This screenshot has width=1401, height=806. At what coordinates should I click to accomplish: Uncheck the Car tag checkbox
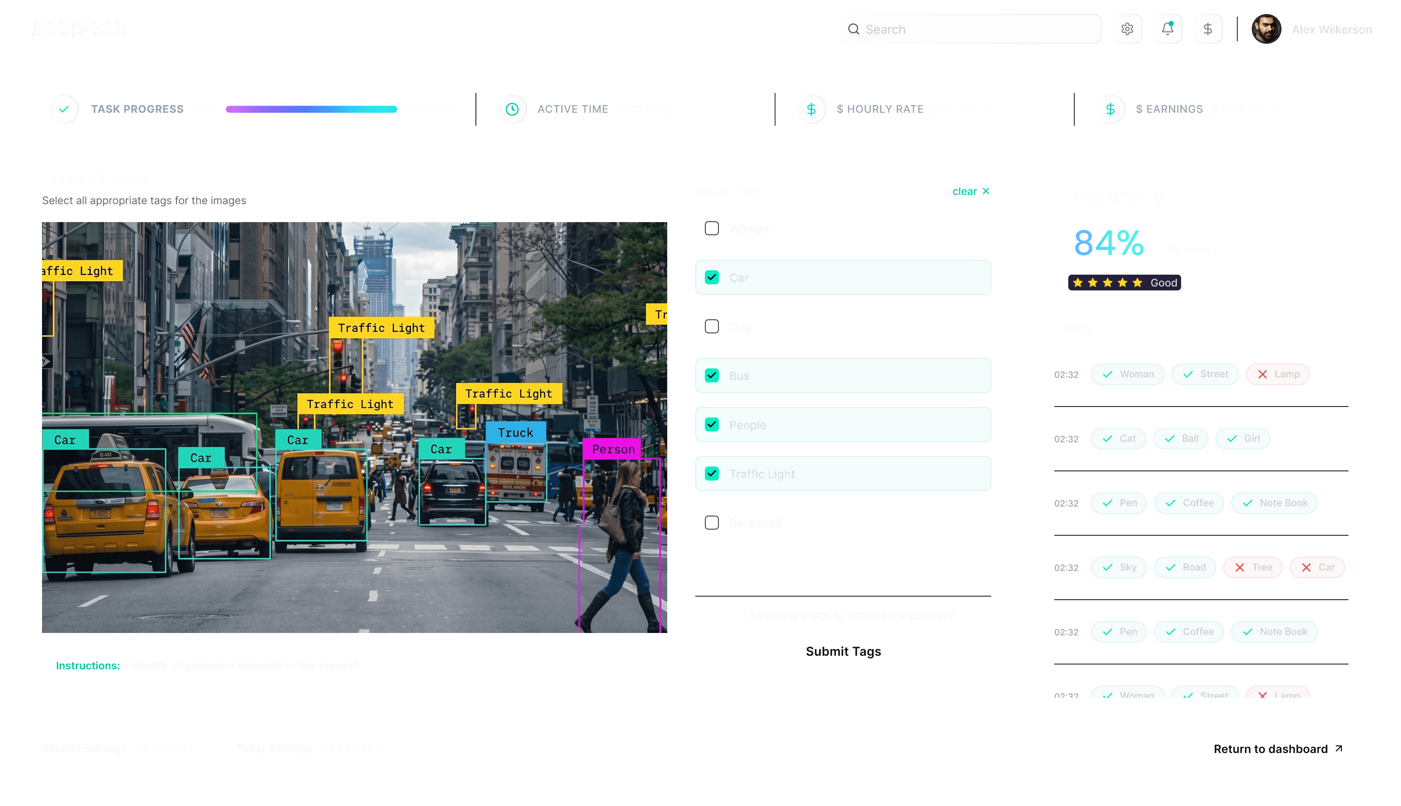[712, 277]
